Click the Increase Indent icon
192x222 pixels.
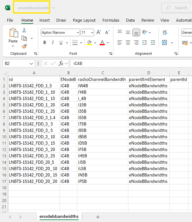coord(153,43)
